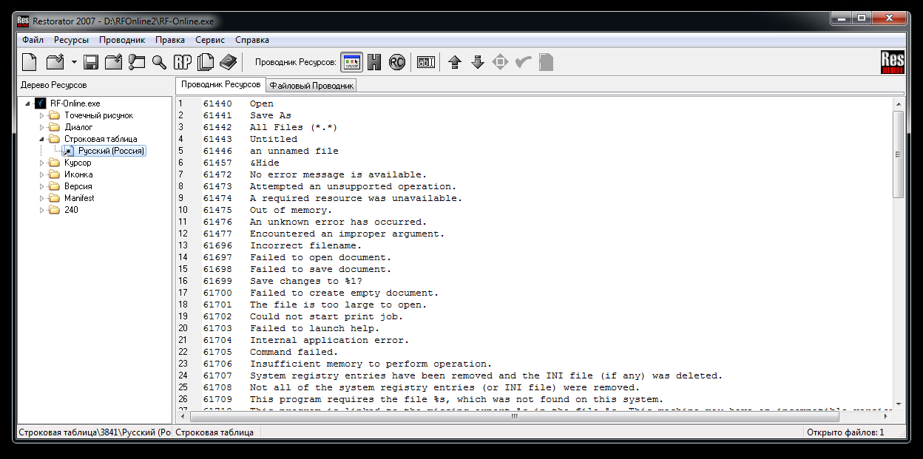Click the horizontal scrollbar right arrow
This screenshot has height=459, width=923.
click(887, 416)
